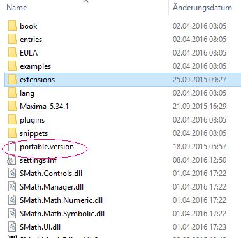Click the portable.version blank file icon
The width and height of the screenshot is (241, 238).
[12, 147]
